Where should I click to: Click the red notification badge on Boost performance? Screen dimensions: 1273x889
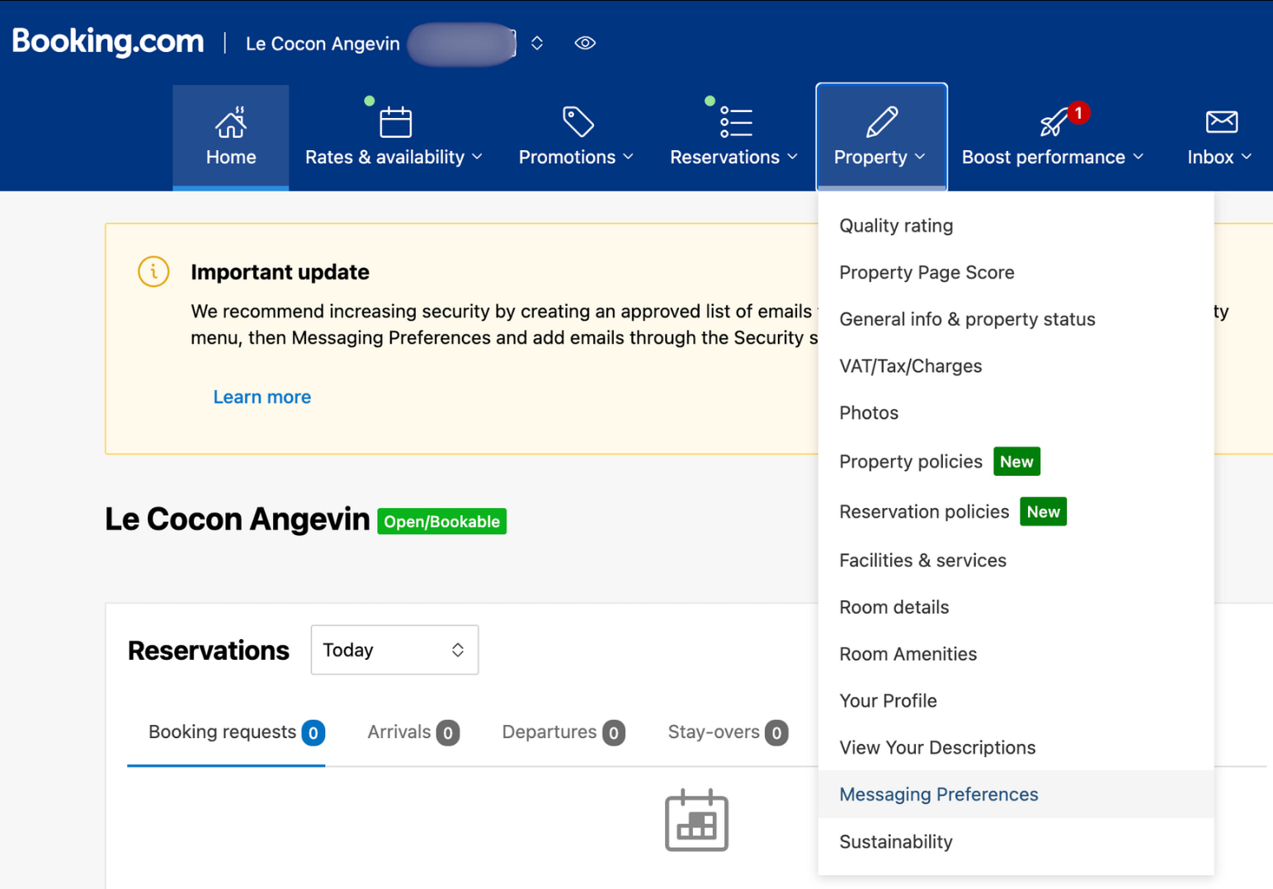click(x=1078, y=113)
